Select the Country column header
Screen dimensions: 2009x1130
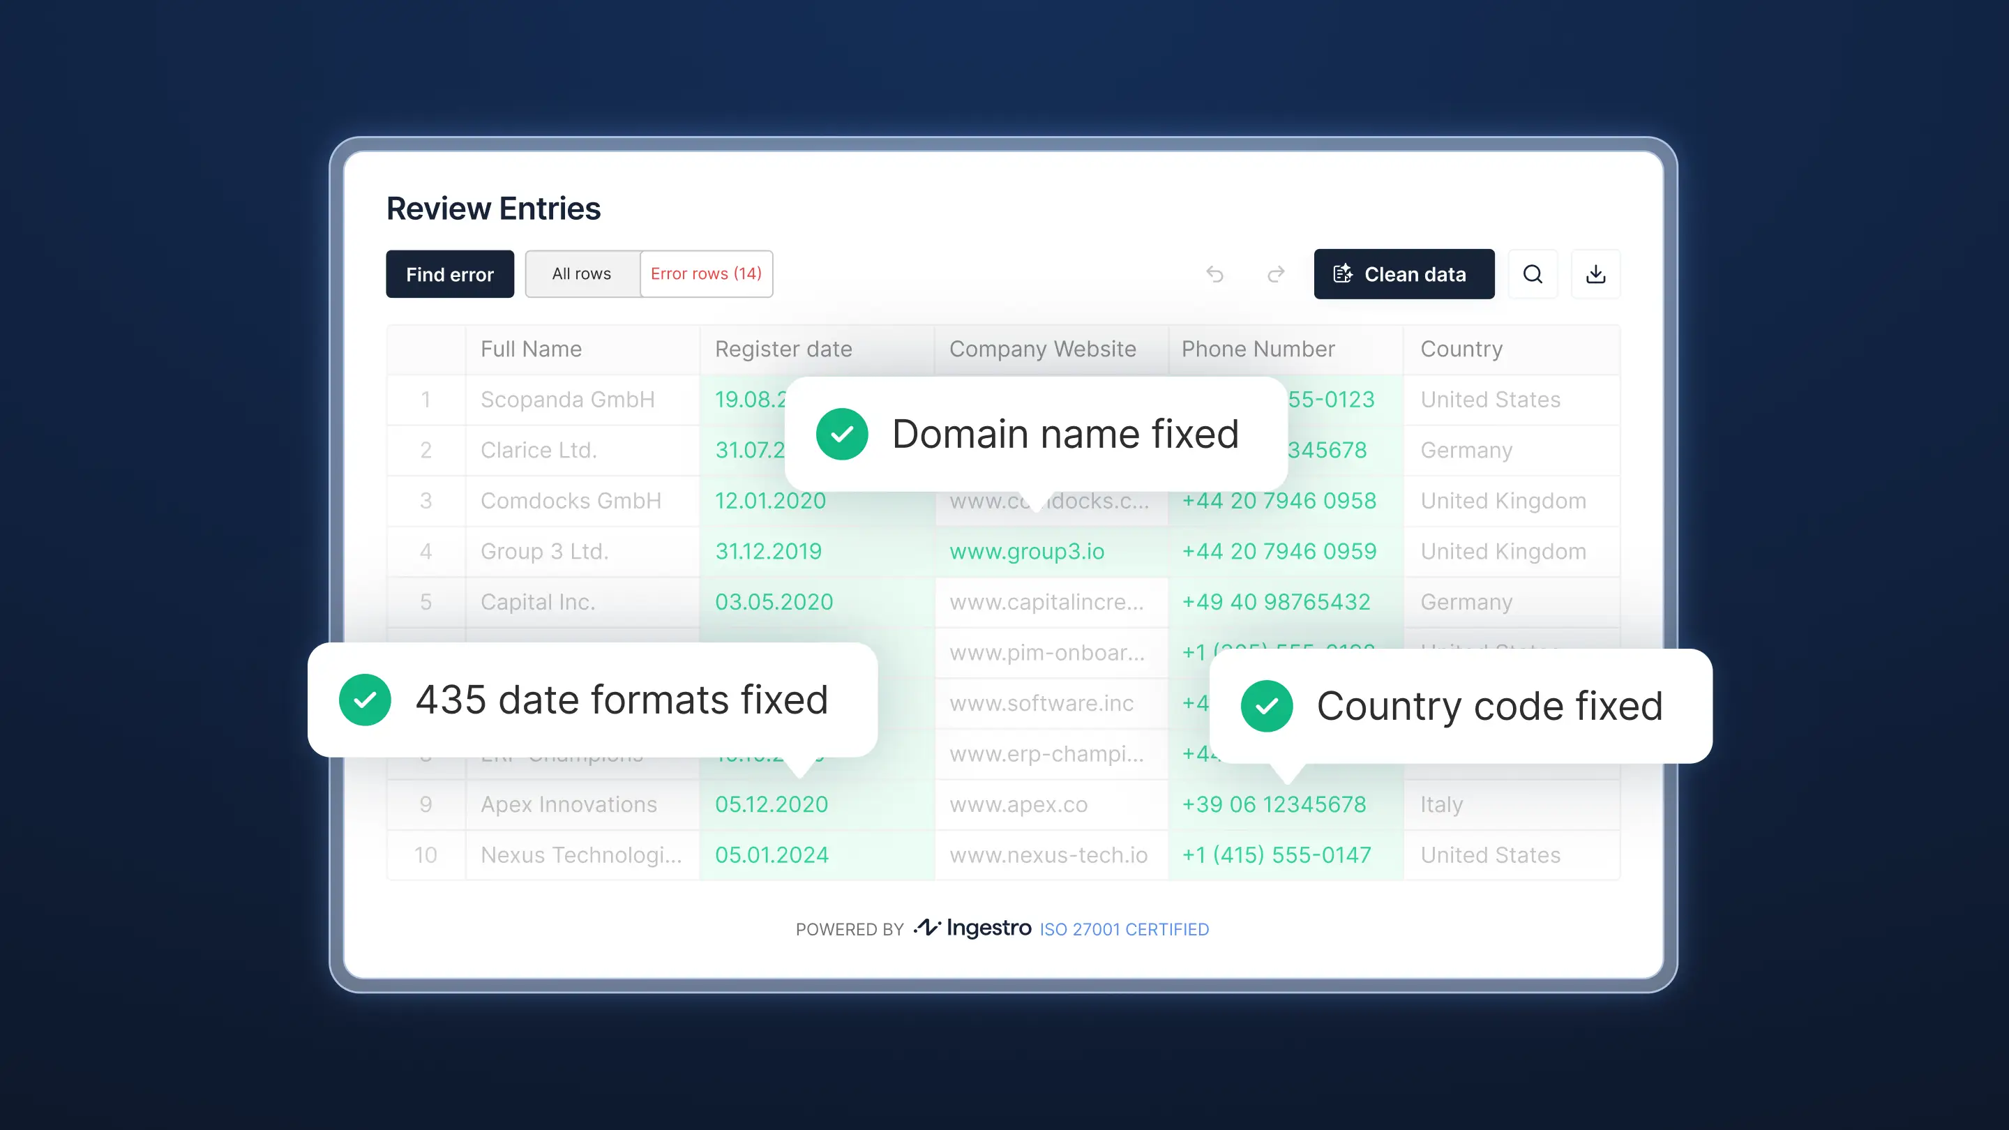pyautogui.click(x=1512, y=349)
